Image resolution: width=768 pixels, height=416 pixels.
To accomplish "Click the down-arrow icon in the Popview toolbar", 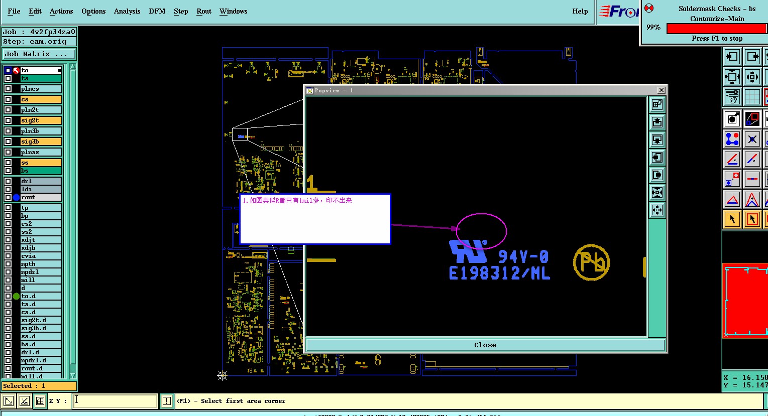I will click(657, 140).
